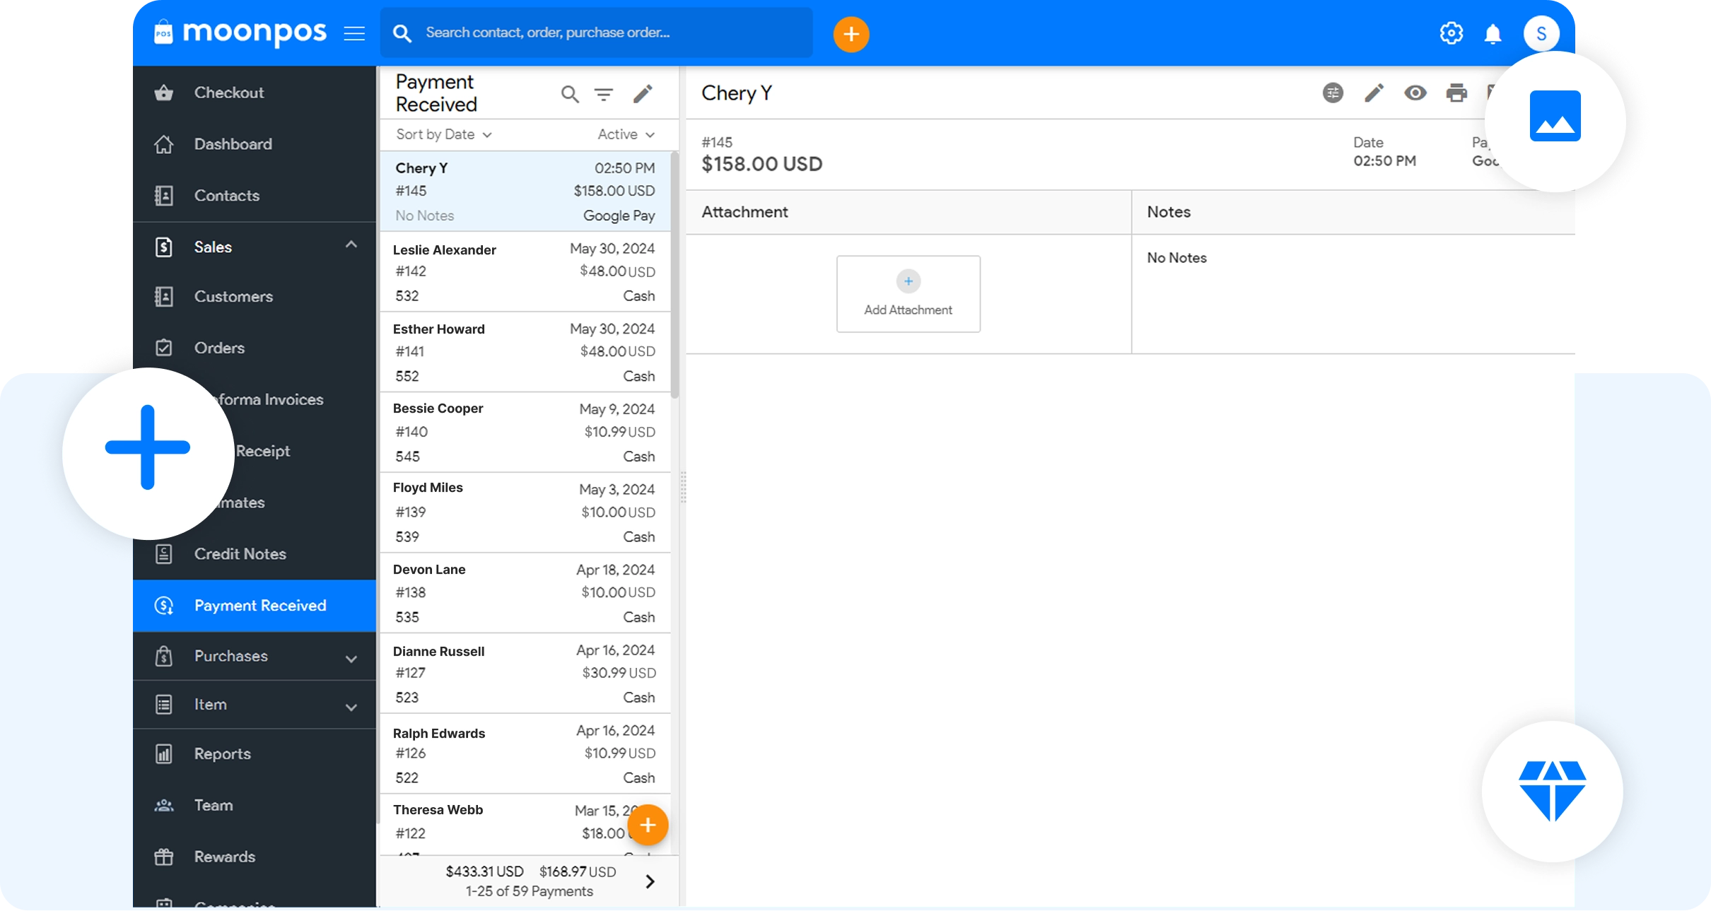1711x911 pixels.
Task: Print the Chery Y payment record
Action: [x=1456, y=93]
